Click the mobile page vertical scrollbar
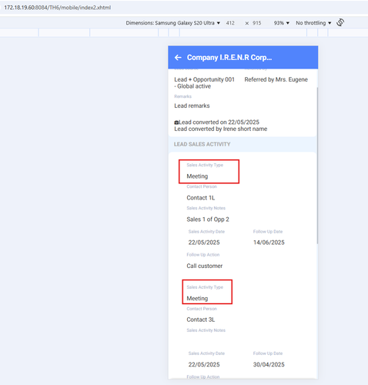The height and width of the screenshot is (385, 368). [x=317, y=166]
